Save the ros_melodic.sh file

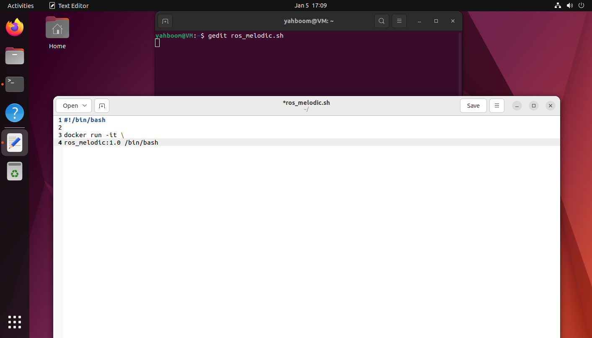tap(473, 106)
